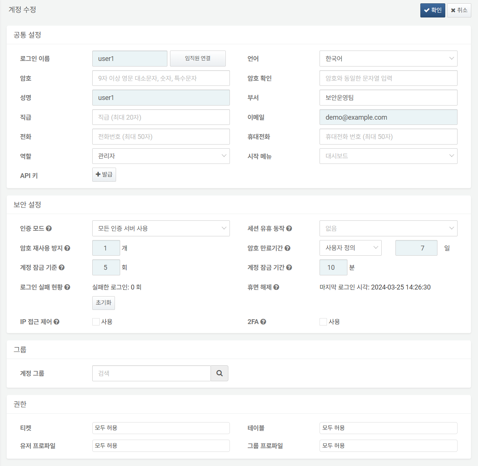Show help icon next to 2FA

263,322
